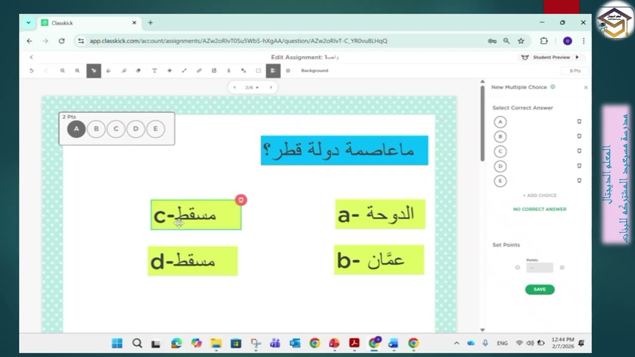Delete choice E in the side panel
The width and height of the screenshot is (635, 357).
pos(579,181)
